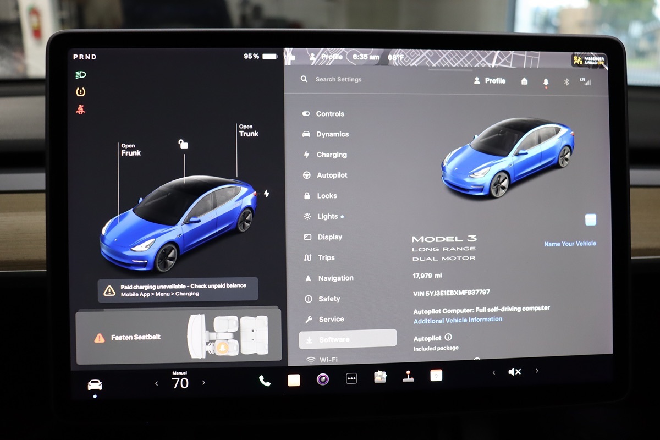Open the weather photo-style app icon
The width and height of the screenshot is (660, 440).
point(380,377)
